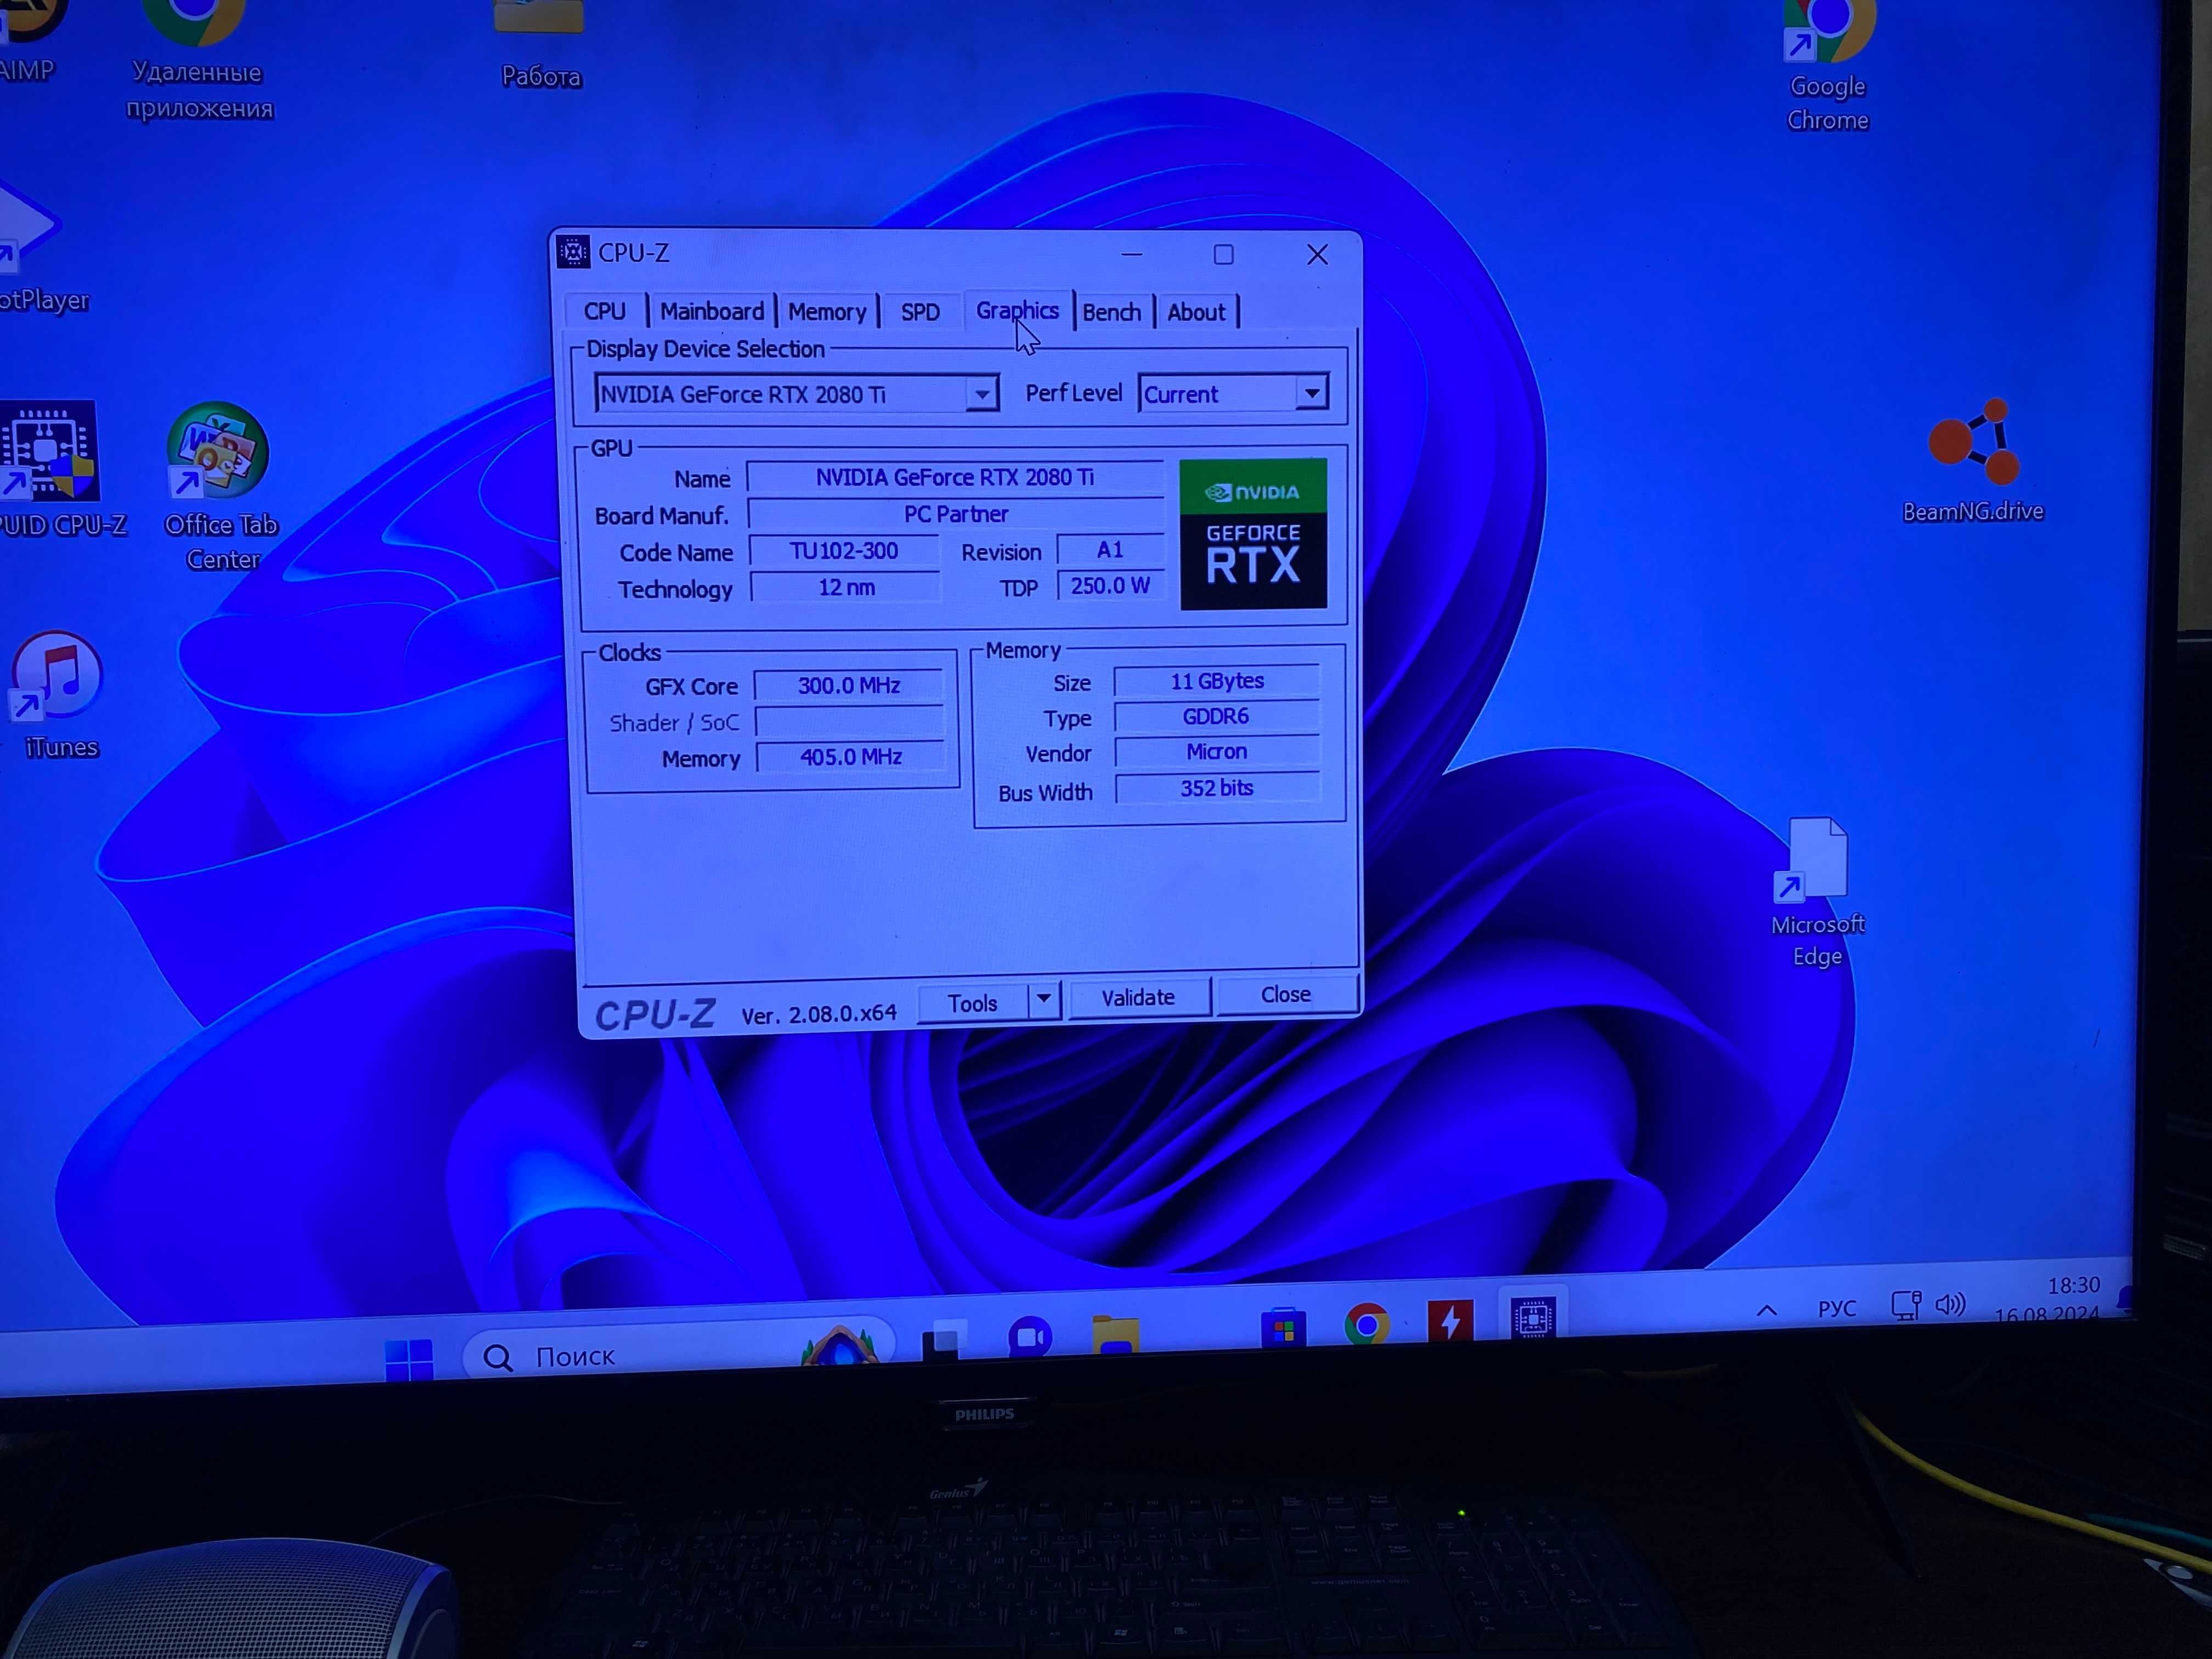Image resolution: width=2212 pixels, height=1659 pixels.
Task: Switch to the Mainboard tab
Action: [712, 311]
